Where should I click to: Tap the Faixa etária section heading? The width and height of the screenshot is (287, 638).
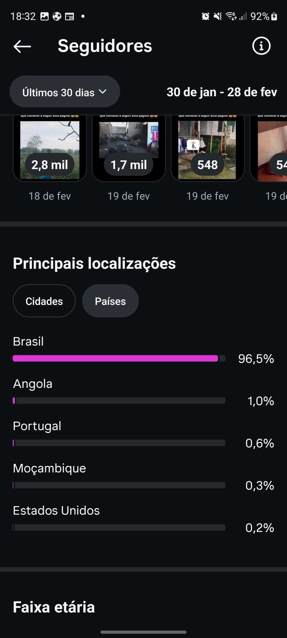click(54, 607)
